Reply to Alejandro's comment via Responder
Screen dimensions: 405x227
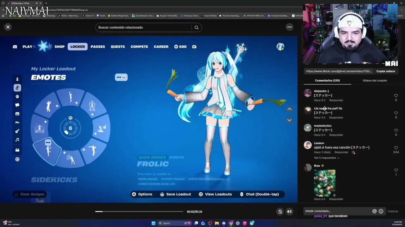[336, 100]
